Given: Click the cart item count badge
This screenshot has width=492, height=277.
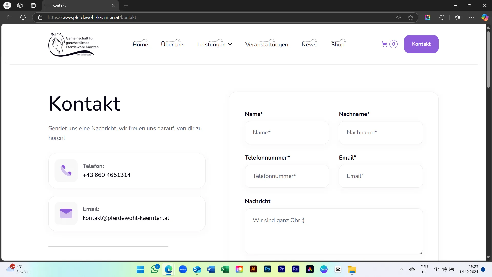Looking at the screenshot, I should (394, 44).
